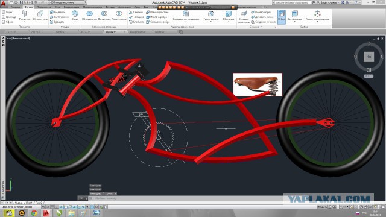Select the Сфера (Sphere) tool
The width and height of the screenshot is (386, 217).
coord(8,22)
